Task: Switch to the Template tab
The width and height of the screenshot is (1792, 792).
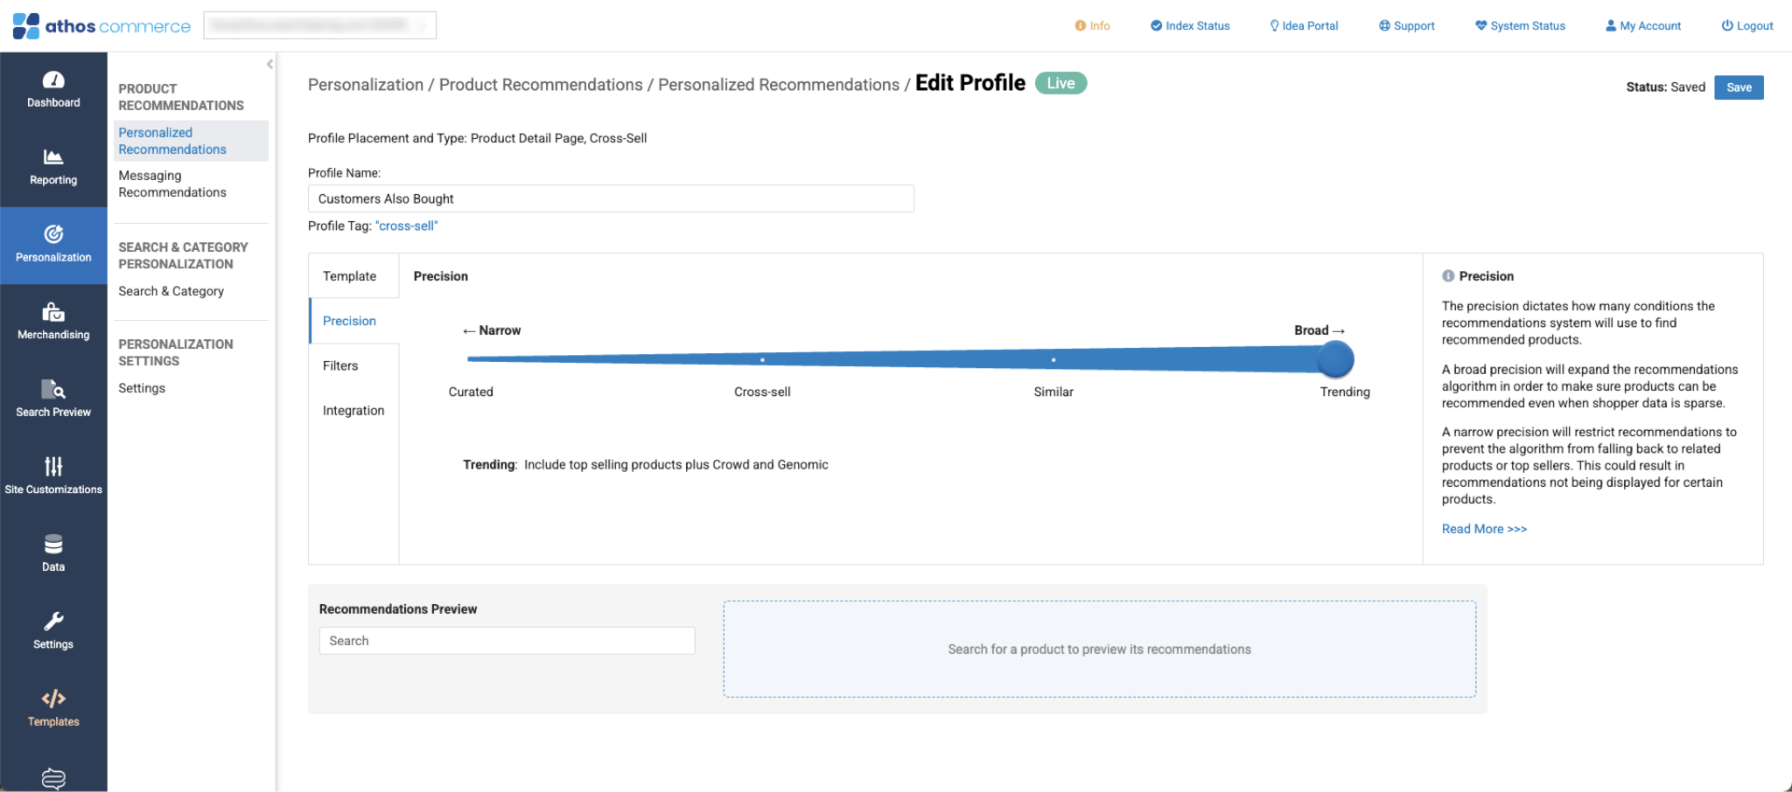Action: point(349,276)
